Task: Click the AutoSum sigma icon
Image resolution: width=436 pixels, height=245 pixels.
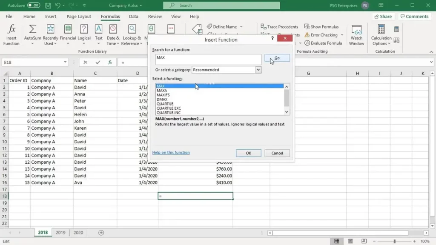Action: tap(32, 29)
